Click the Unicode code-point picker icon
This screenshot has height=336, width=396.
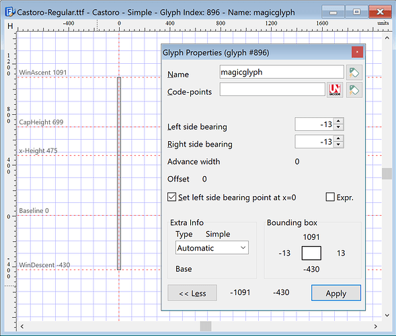335,90
